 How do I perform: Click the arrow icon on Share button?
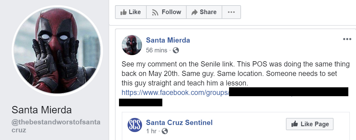194,13
